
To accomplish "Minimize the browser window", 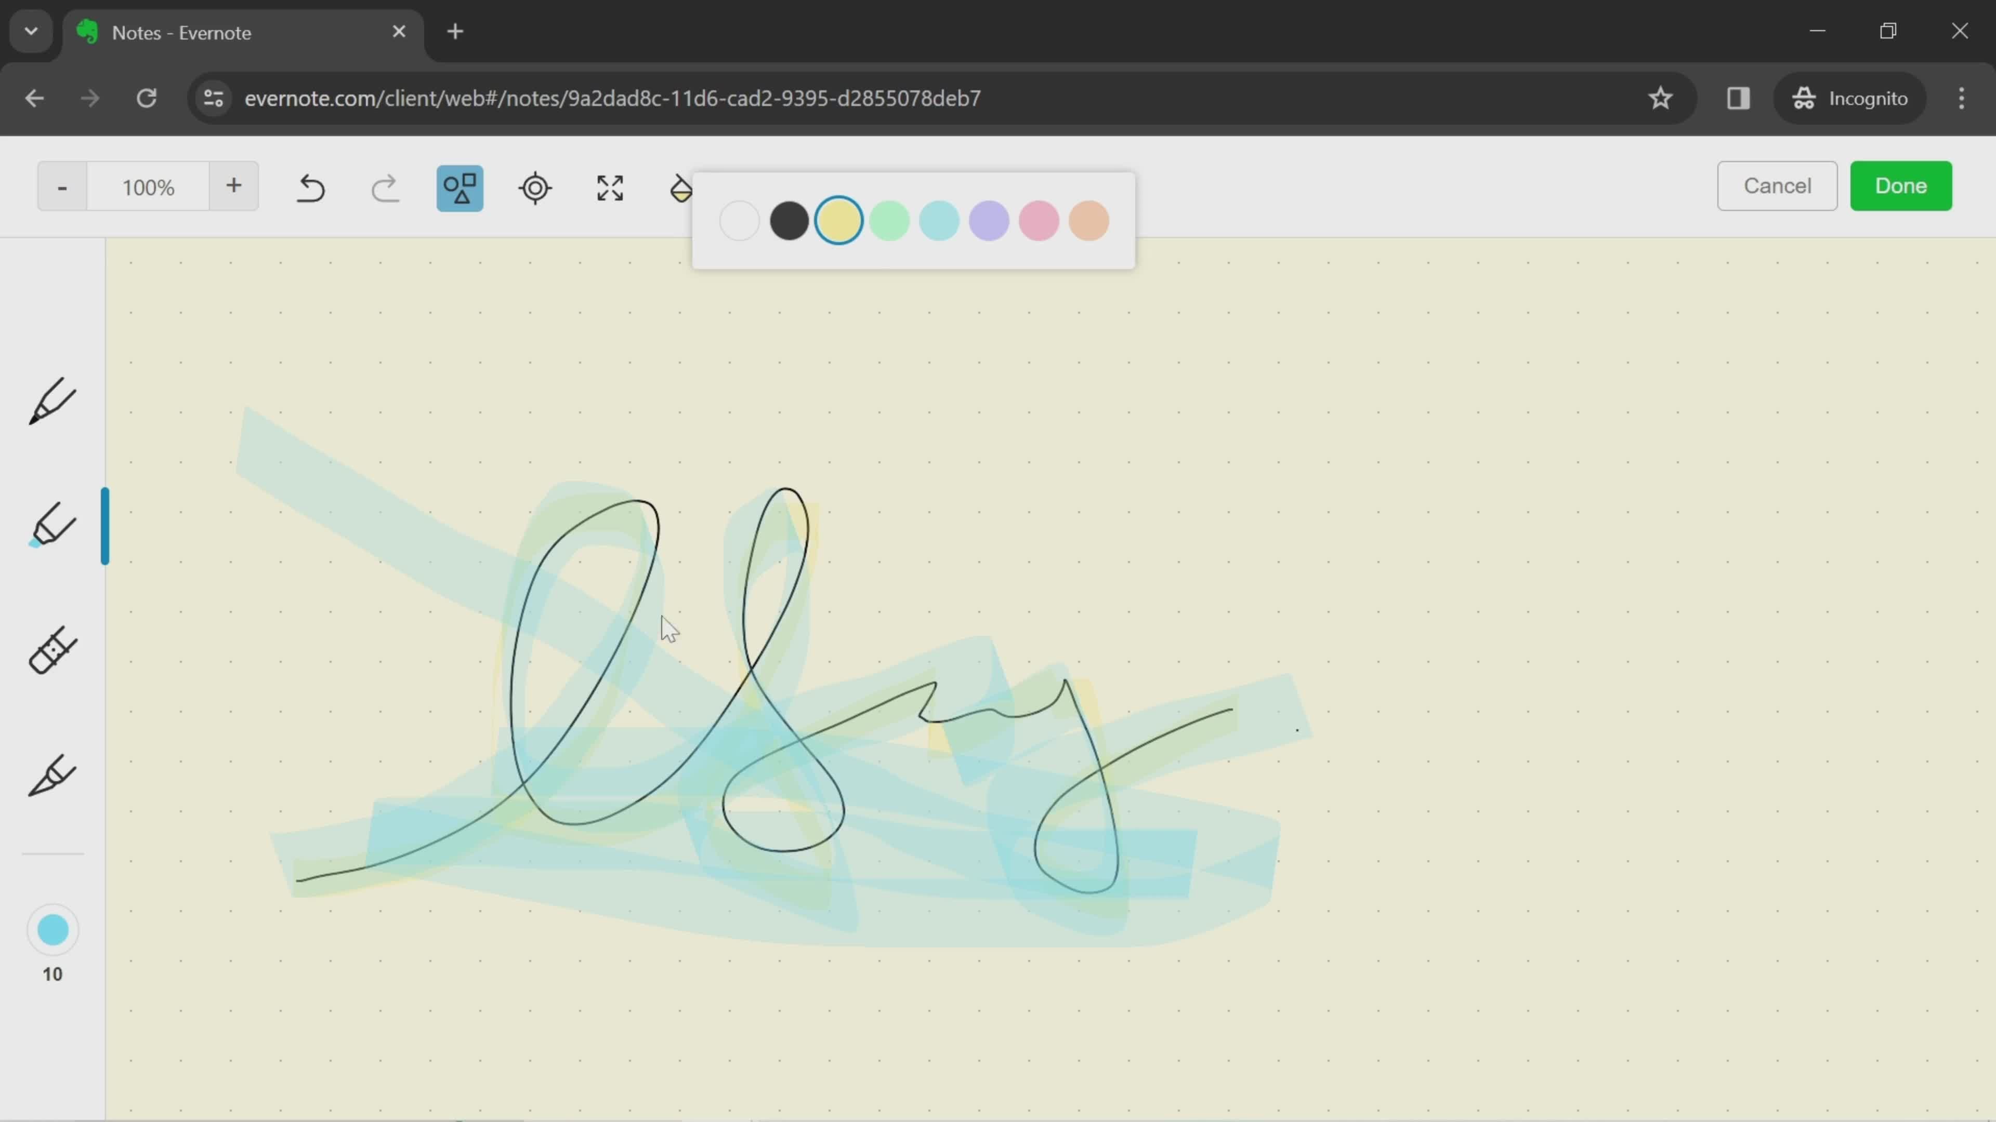I will (x=1818, y=31).
